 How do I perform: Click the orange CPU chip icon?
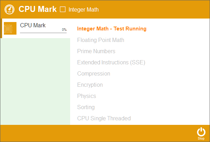pos(10,28)
